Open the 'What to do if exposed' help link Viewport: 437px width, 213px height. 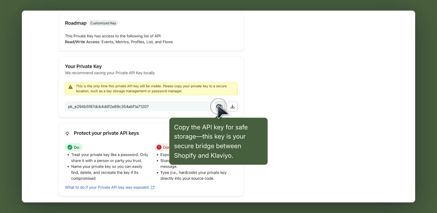pos(107,187)
